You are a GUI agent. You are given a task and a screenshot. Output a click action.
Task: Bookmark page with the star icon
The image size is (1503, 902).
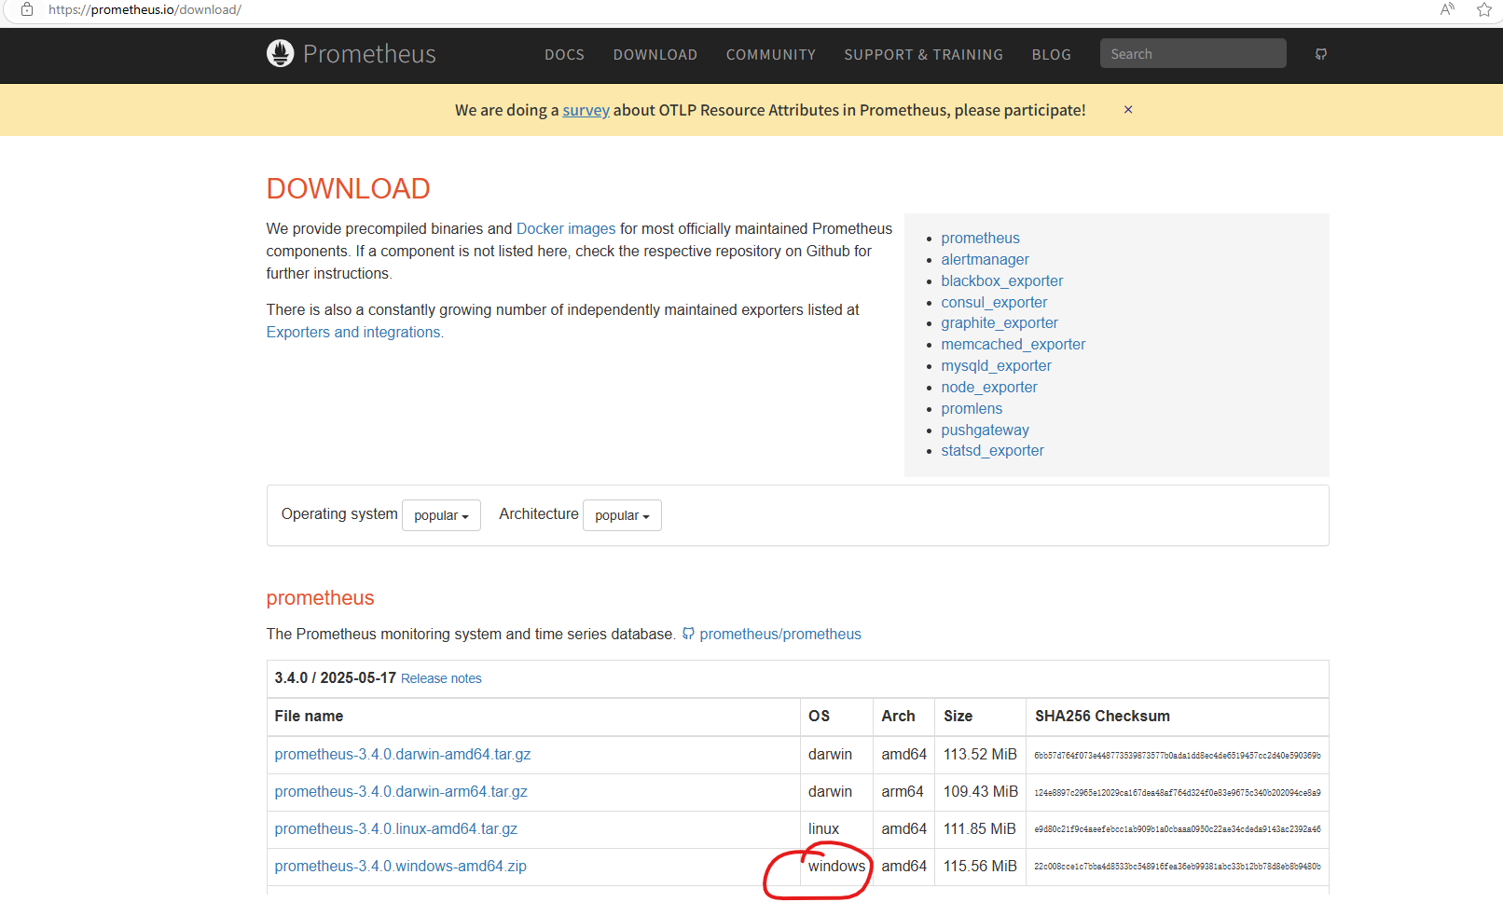pos(1484,9)
